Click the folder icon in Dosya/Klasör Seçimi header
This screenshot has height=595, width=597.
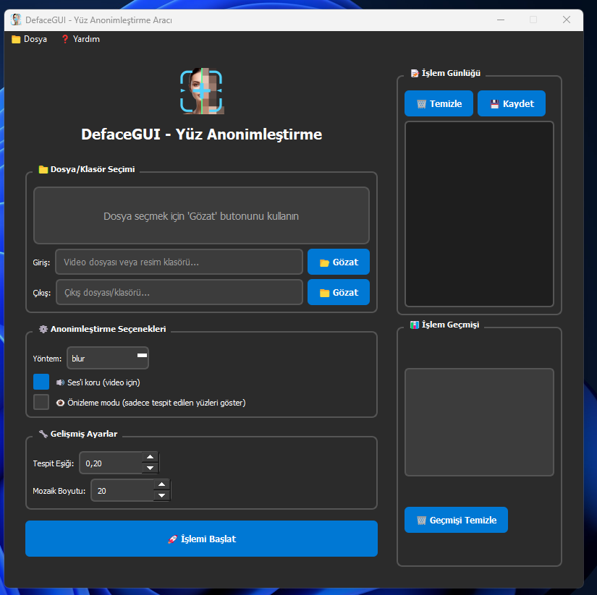pyautogui.click(x=43, y=170)
